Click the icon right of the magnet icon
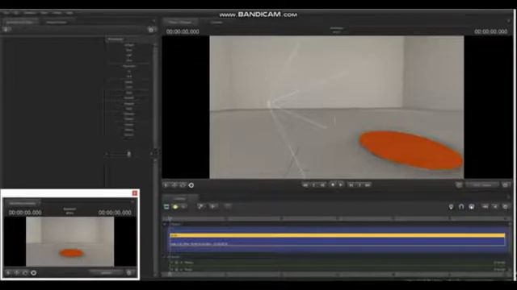 [x=472, y=206]
